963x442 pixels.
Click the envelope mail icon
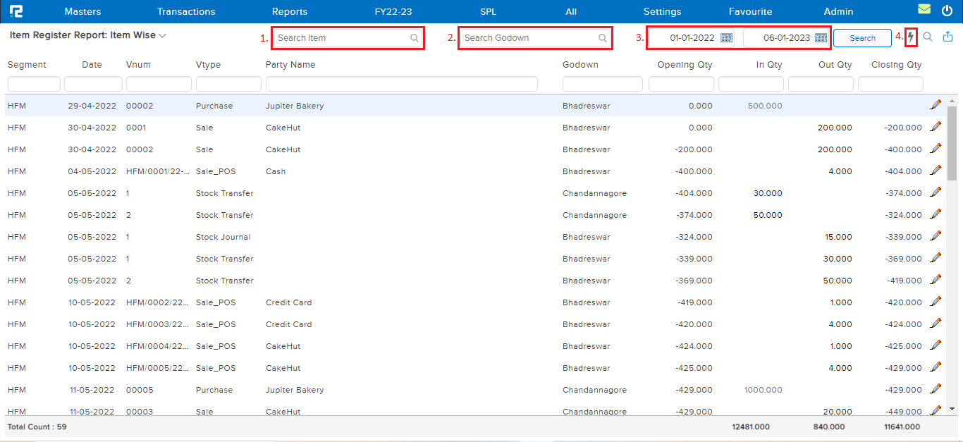pyautogui.click(x=924, y=10)
